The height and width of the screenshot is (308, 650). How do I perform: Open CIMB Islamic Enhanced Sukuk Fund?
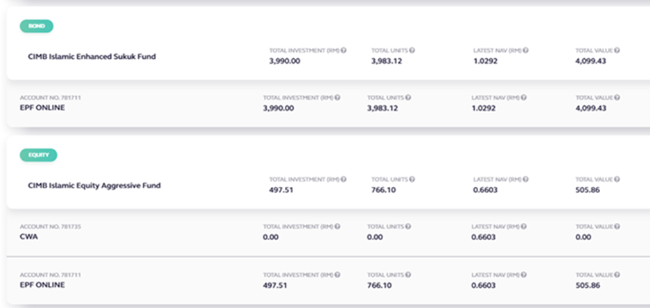click(92, 57)
